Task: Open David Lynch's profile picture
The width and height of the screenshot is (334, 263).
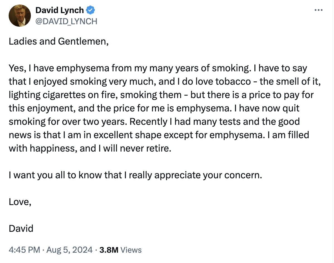Action: (x=20, y=16)
